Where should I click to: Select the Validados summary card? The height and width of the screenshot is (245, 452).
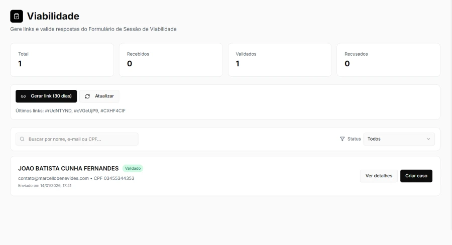[280, 60]
